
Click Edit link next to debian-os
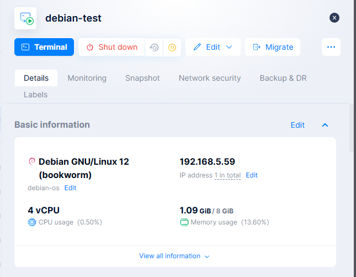click(x=70, y=188)
